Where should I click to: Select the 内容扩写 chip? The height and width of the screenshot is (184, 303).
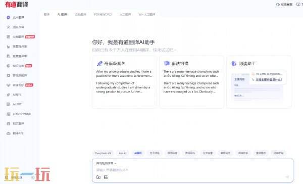click(278, 153)
